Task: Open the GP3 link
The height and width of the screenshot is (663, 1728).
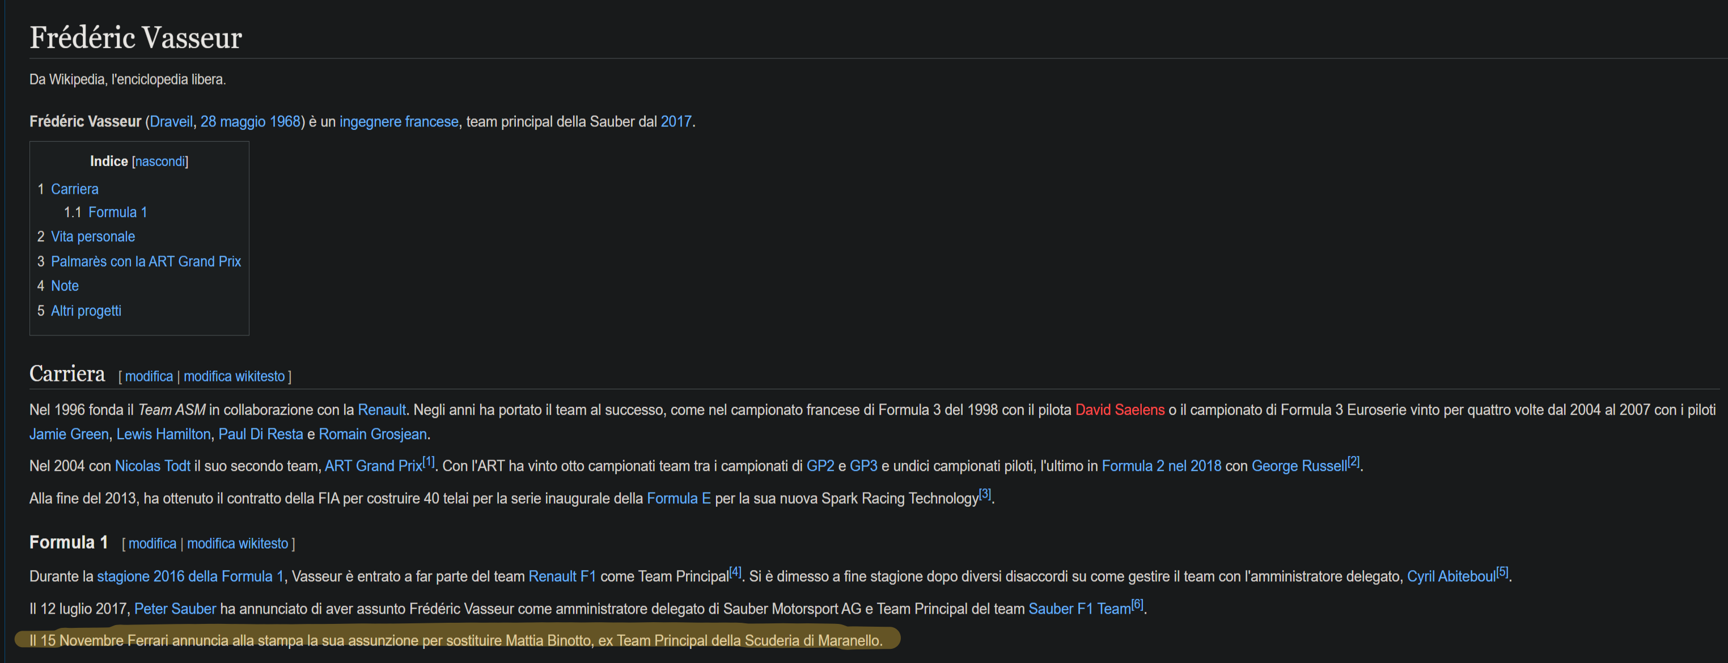Action: point(863,466)
